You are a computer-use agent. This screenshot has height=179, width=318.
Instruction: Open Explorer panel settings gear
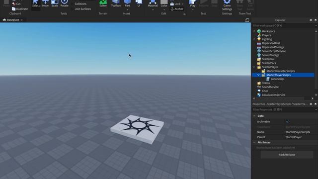click(x=311, y=20)
